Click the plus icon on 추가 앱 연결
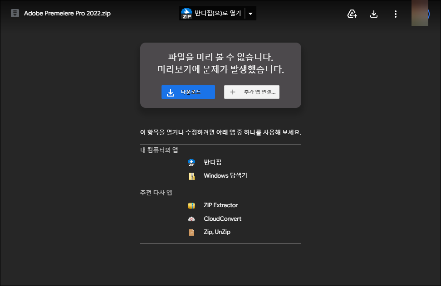The width and height of the screenshot is (441, 286). pyautogui.click(x=233, y=92)
